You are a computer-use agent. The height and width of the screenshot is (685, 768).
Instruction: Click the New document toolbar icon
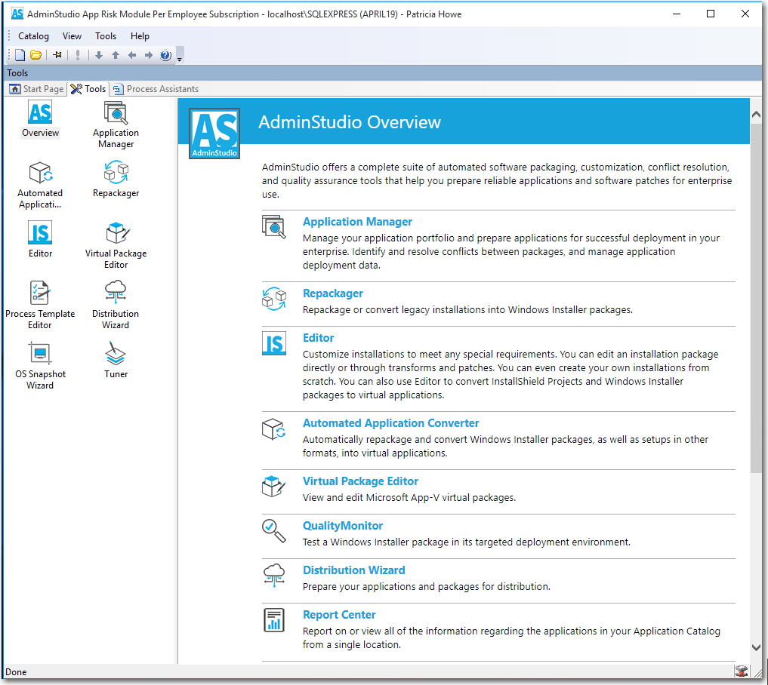click(x=19, y=54)
